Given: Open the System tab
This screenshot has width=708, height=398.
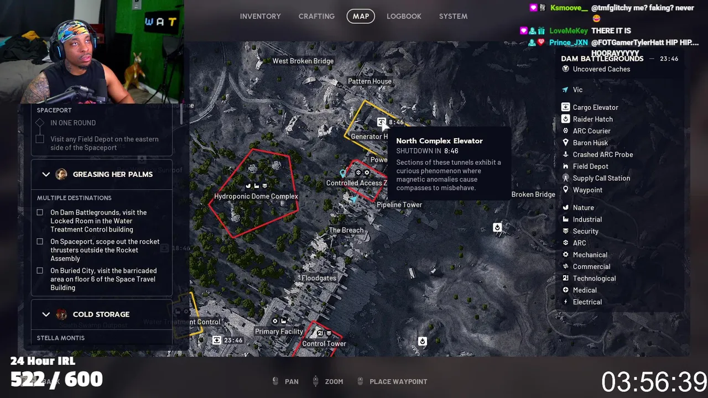Looking at the screenshot, I should 453,16.
